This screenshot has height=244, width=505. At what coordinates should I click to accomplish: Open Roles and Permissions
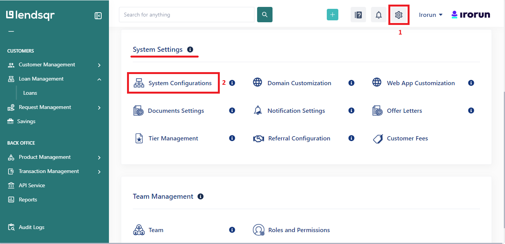(x=299, y=229)
